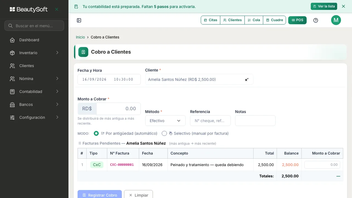Screen dimensions: 352x198
Task: Expand the Inventario submenu chevron
Action: click(x=57, y=53)
